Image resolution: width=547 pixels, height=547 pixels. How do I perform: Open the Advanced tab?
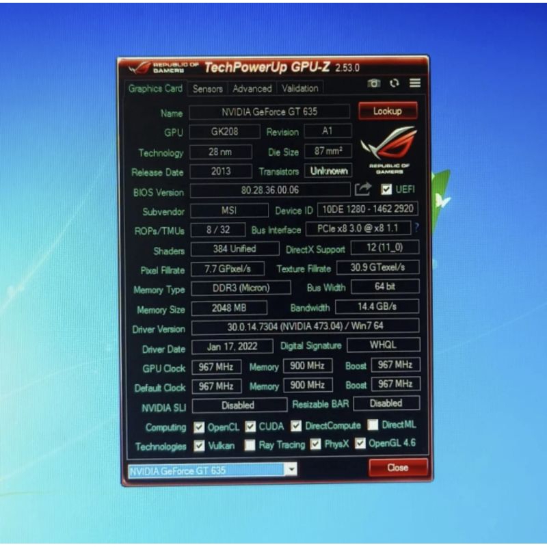(252, 89)
